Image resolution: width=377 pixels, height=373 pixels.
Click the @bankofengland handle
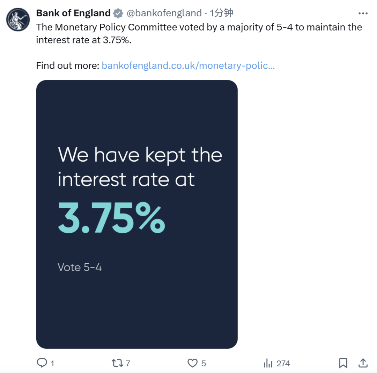pos(164,13)
